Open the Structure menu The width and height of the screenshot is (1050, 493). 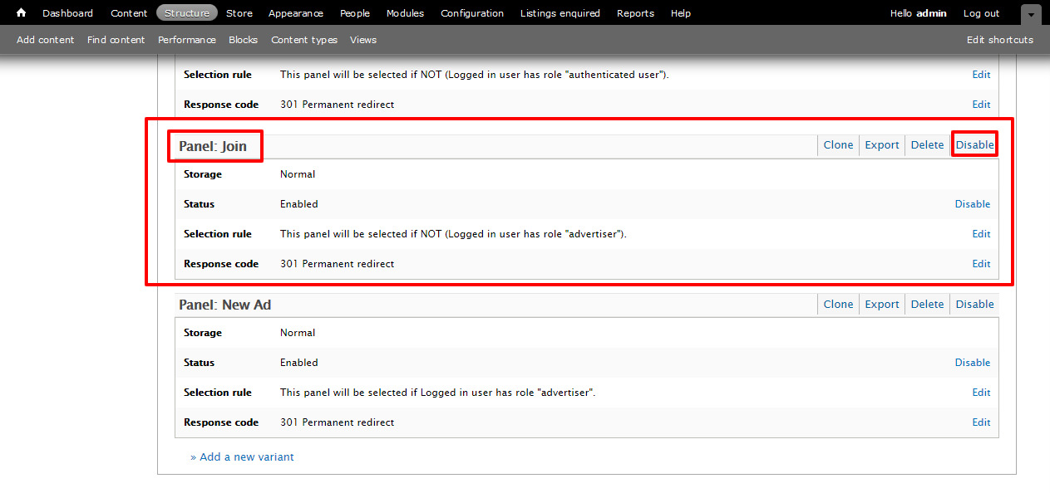pos(187,13)
